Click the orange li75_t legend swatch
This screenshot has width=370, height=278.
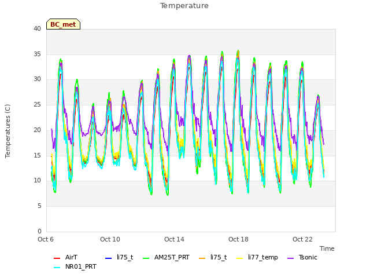(202, 258)
